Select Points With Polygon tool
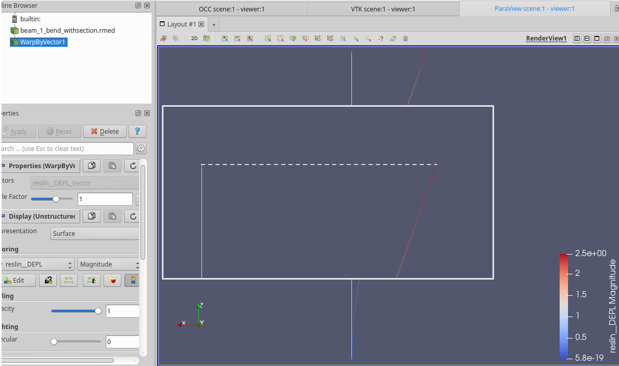The width and height of the screenshot is (619, 366). click(x=331, y=39)
